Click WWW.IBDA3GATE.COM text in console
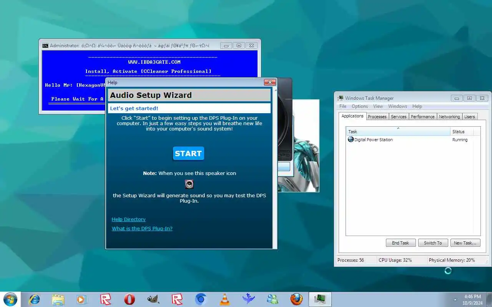The width and height of the screenshot is (492, 307). click(154, 62)
